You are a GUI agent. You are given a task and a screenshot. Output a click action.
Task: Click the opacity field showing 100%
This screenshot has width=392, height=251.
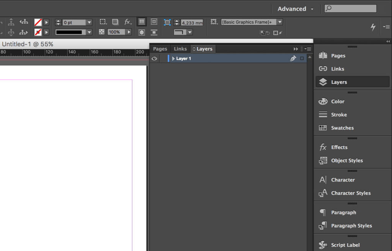pos(116,32)
